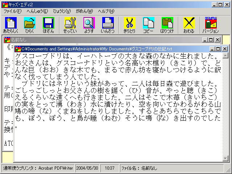
Task: Close the グスコーブドリの伝記.txt document window
Action: coord(225,49)
